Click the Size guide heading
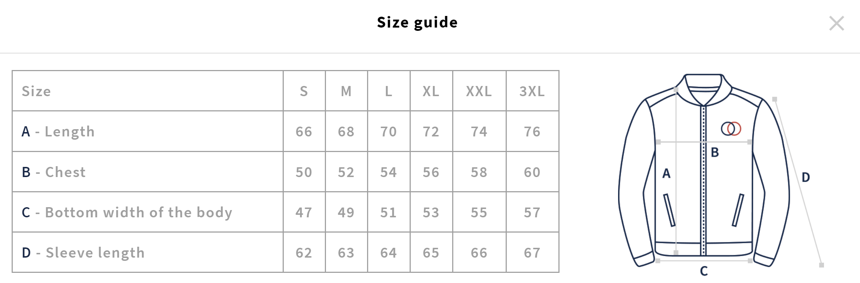860x283 pixels. click(417, 22)
